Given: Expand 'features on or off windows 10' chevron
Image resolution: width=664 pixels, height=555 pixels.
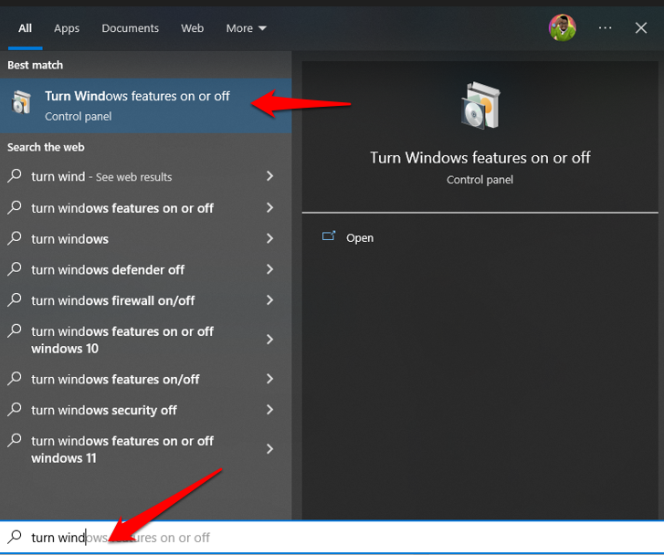Looking at the screenshot, I should [269, 340].
